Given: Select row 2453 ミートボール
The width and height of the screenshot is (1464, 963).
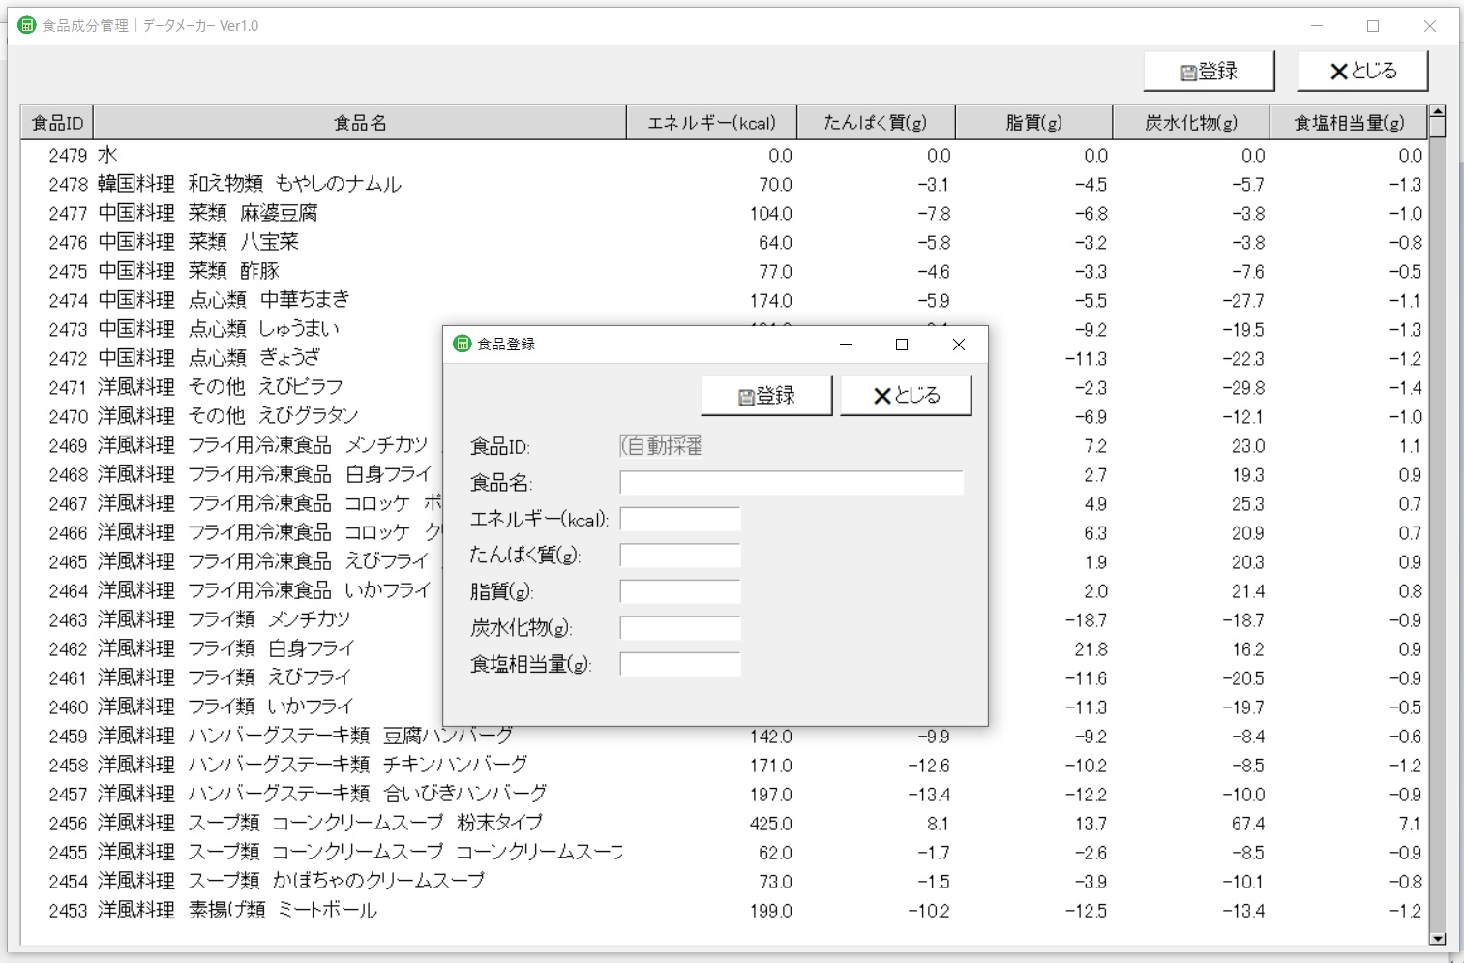Looking at the screenshot, I should coord(724,910).
